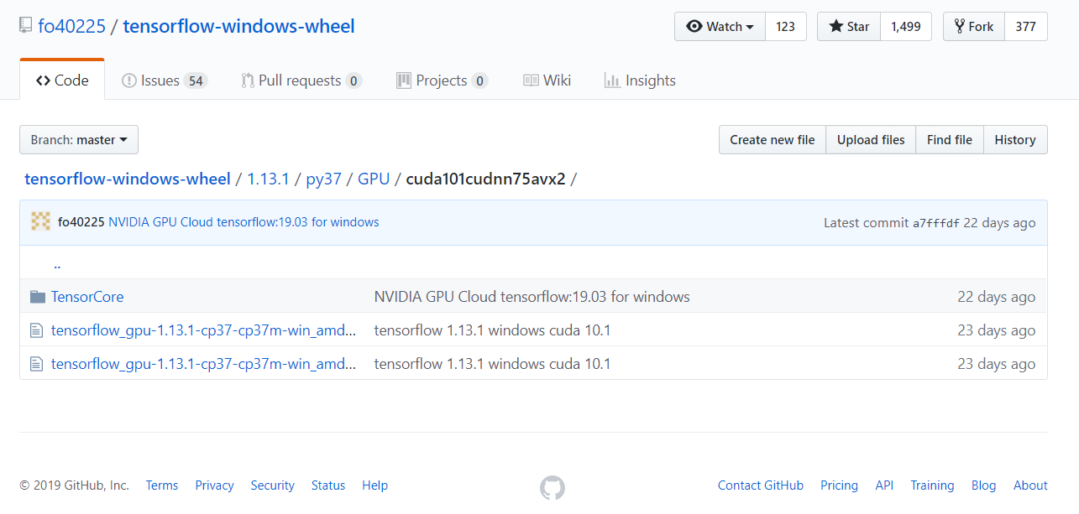Screen dimensions: 1079x514
Task: Open footer Pricing link
Action: pos(840,485)
